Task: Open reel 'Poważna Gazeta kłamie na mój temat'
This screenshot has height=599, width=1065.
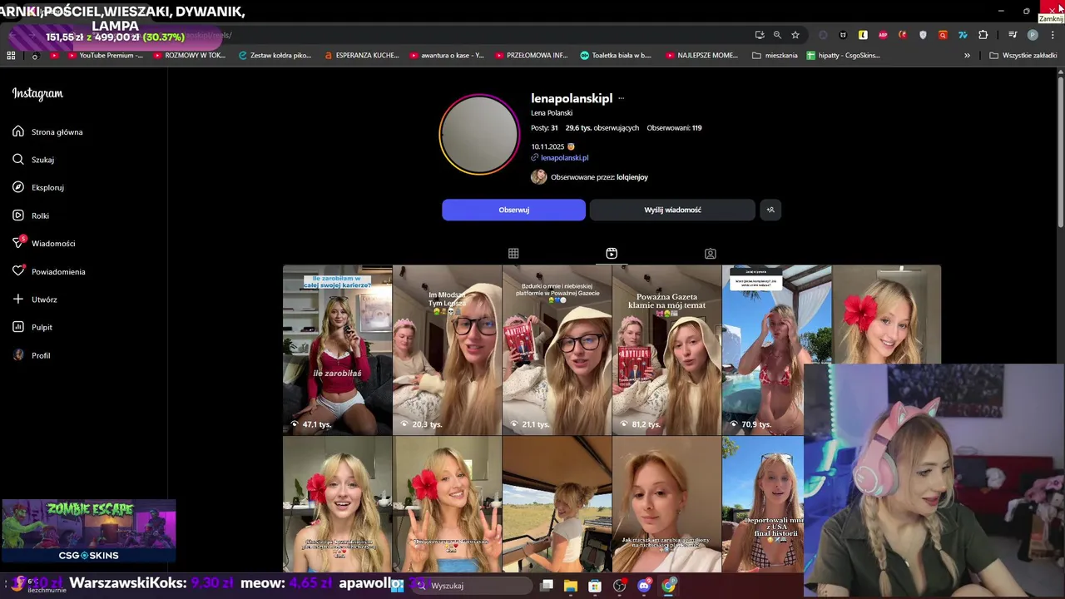Action: pos(666,350)
